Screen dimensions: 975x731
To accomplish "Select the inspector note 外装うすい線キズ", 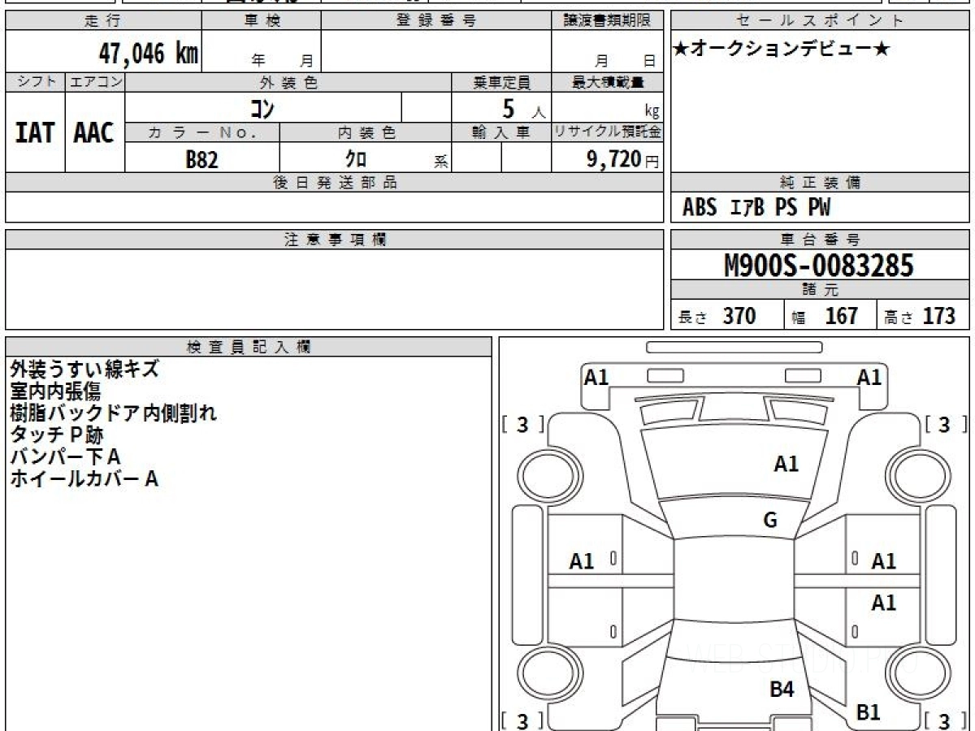I will click(x=84, y=370).
